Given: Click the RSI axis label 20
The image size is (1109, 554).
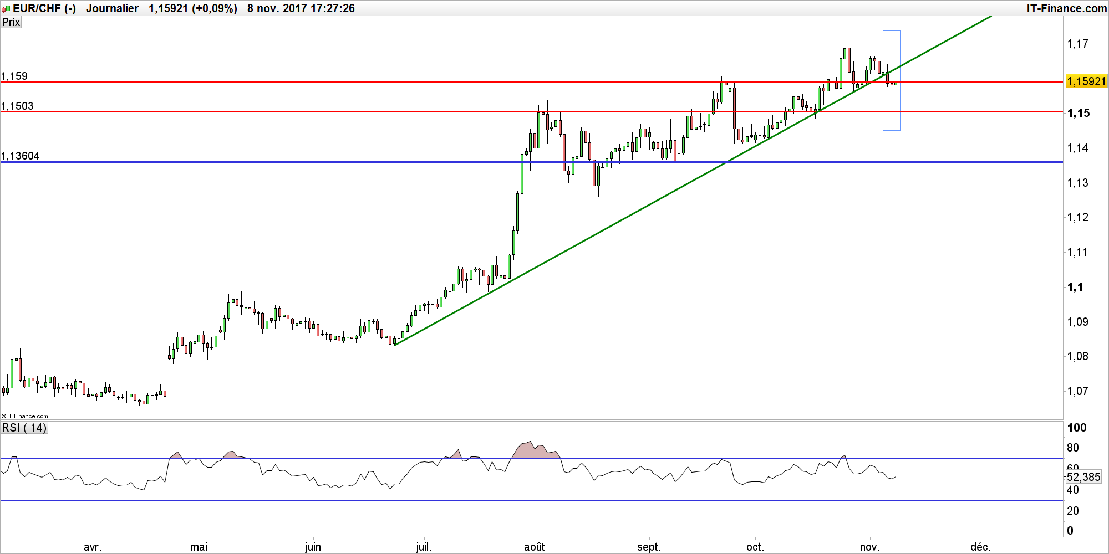Looking at the screenshot, I should [1073, 511].
